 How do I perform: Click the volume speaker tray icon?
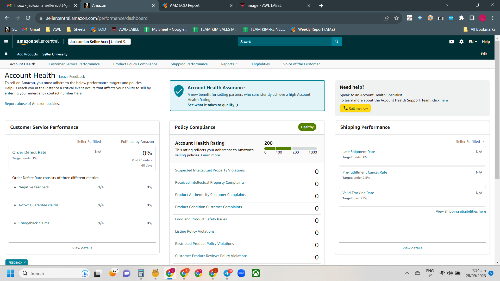[x=450, y=273]
